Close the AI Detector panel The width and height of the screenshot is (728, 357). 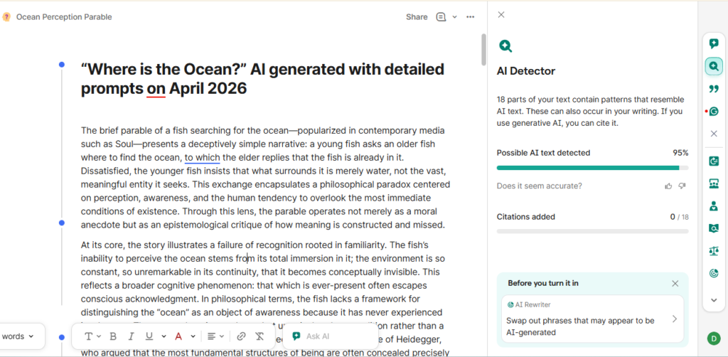click(501, 15)
